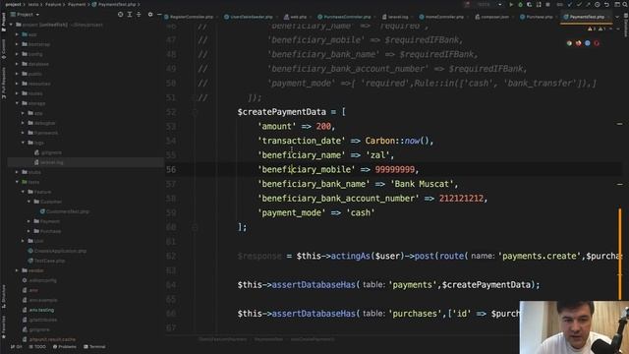Click the Stop square icon in toolbar
This screenshot has width=629, height=354.
click(548, 5)
